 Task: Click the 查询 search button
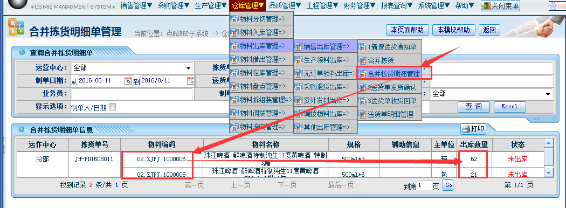point(474,107)
